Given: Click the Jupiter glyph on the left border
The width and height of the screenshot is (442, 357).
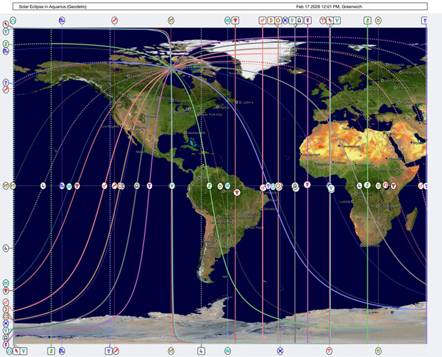Looking at the screenshot, I should [5, 248].
